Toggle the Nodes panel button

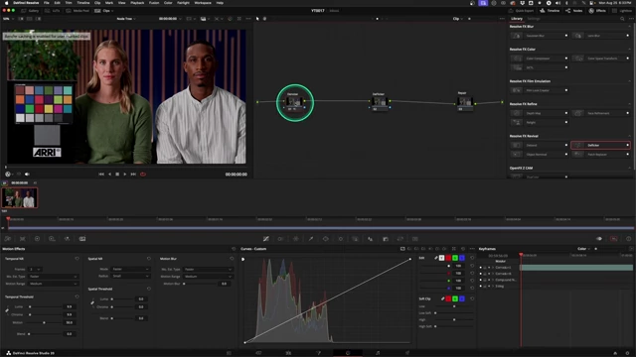574,11
